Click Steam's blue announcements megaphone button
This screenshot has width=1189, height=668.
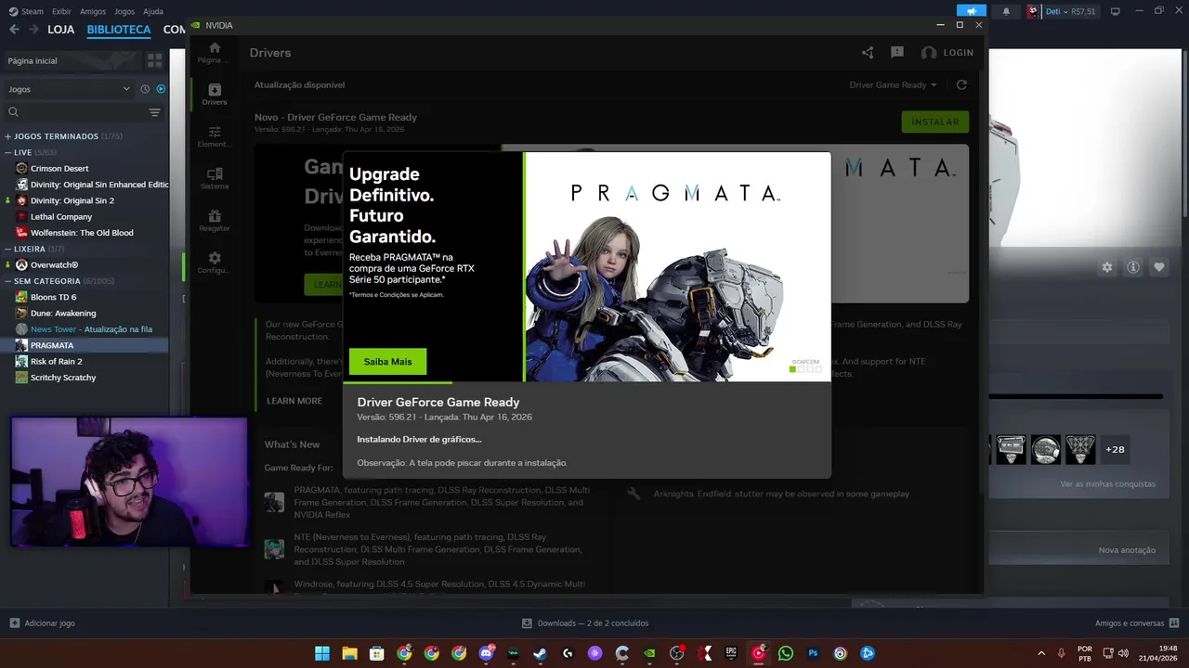(971, 11)
